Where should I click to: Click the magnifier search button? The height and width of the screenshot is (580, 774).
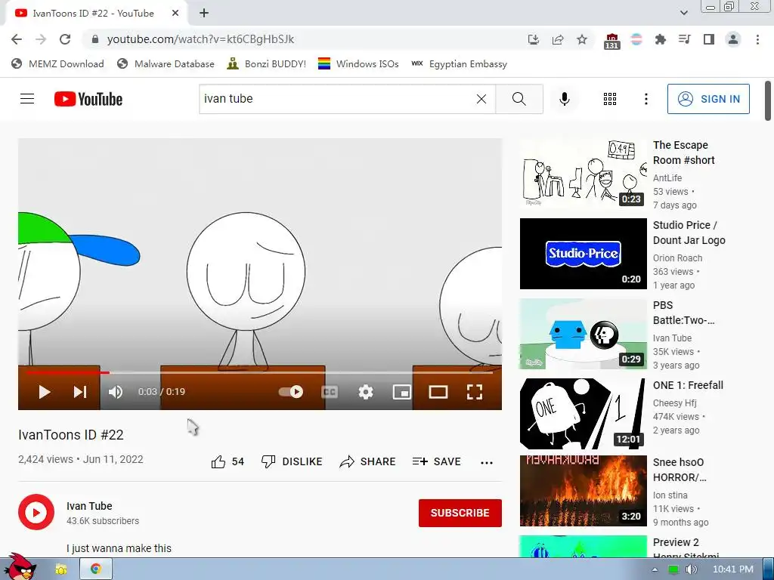(x=519, y=99)
